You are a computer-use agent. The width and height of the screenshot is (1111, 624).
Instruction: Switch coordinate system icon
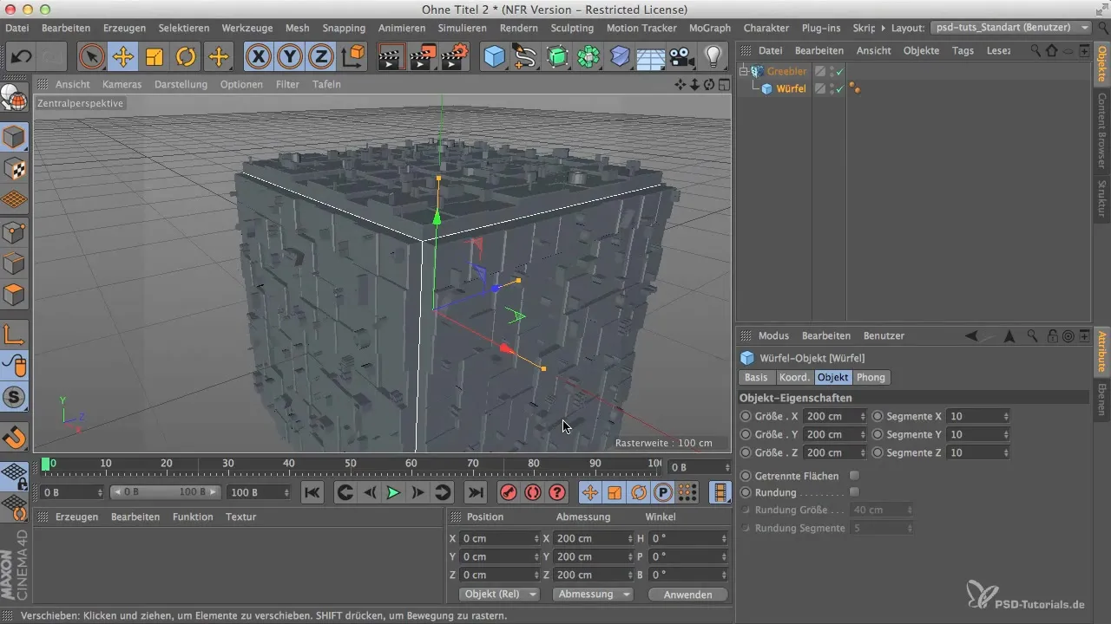353,57
